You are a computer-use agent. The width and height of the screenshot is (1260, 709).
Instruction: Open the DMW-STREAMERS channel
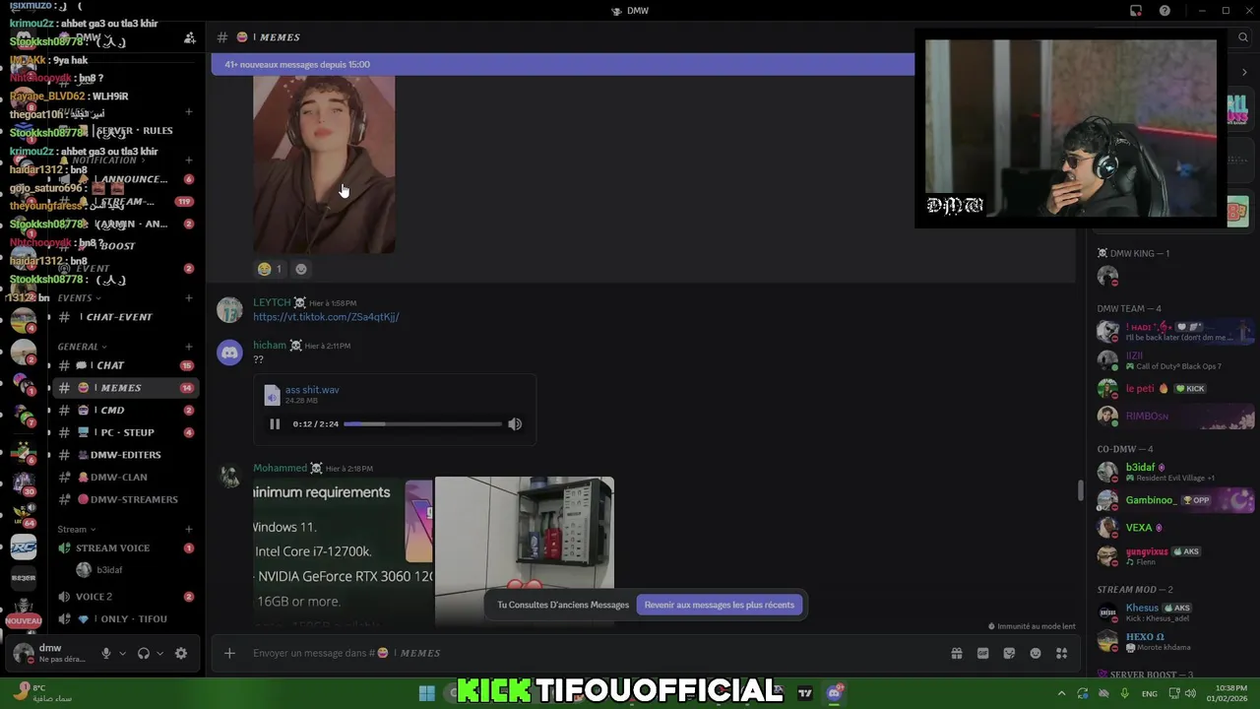point(124,499)
